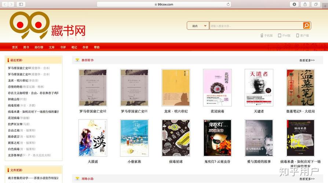This screenshot has height=183, width=328.
Task: Open the 文库 navigation item
Action: pyautogui.click(x=52, y=47)
